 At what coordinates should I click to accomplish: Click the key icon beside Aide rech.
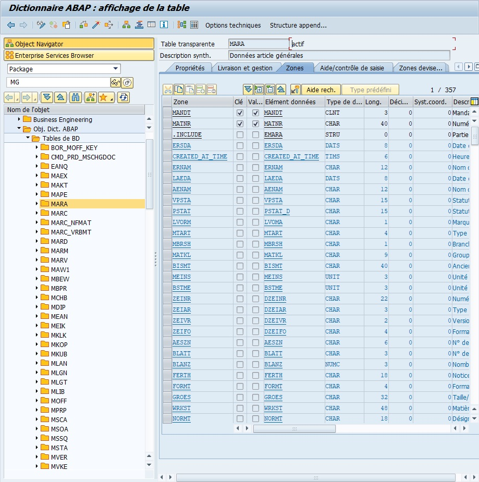[x=295, y=90]
